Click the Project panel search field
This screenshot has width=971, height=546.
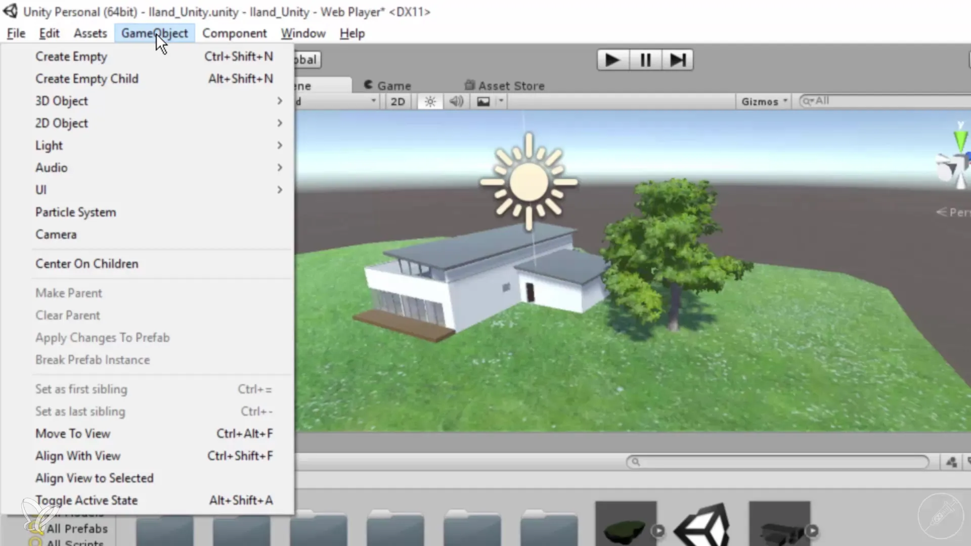[x=777, y=462]
